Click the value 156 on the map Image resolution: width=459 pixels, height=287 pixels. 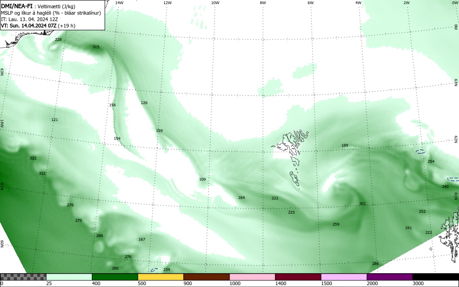point(112,105)
